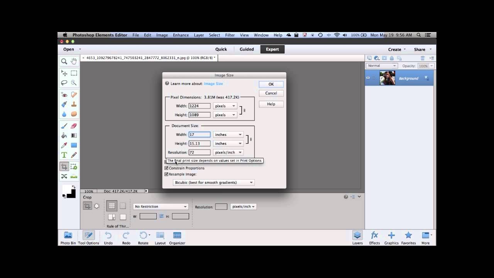Viewport: 494px width, 278px height.
Task: Toggle Resample Image checkbox
Action: click(166, 174)
